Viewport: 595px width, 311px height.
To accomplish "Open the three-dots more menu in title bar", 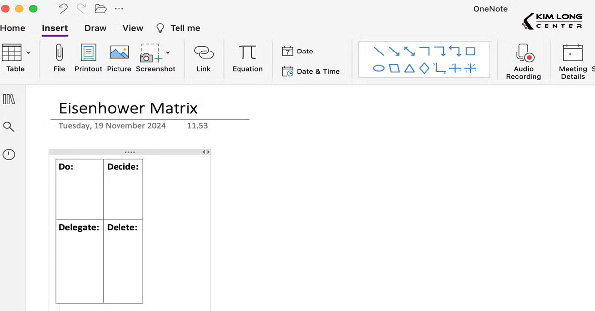I will pyautogui.click(x=119, y=8).
